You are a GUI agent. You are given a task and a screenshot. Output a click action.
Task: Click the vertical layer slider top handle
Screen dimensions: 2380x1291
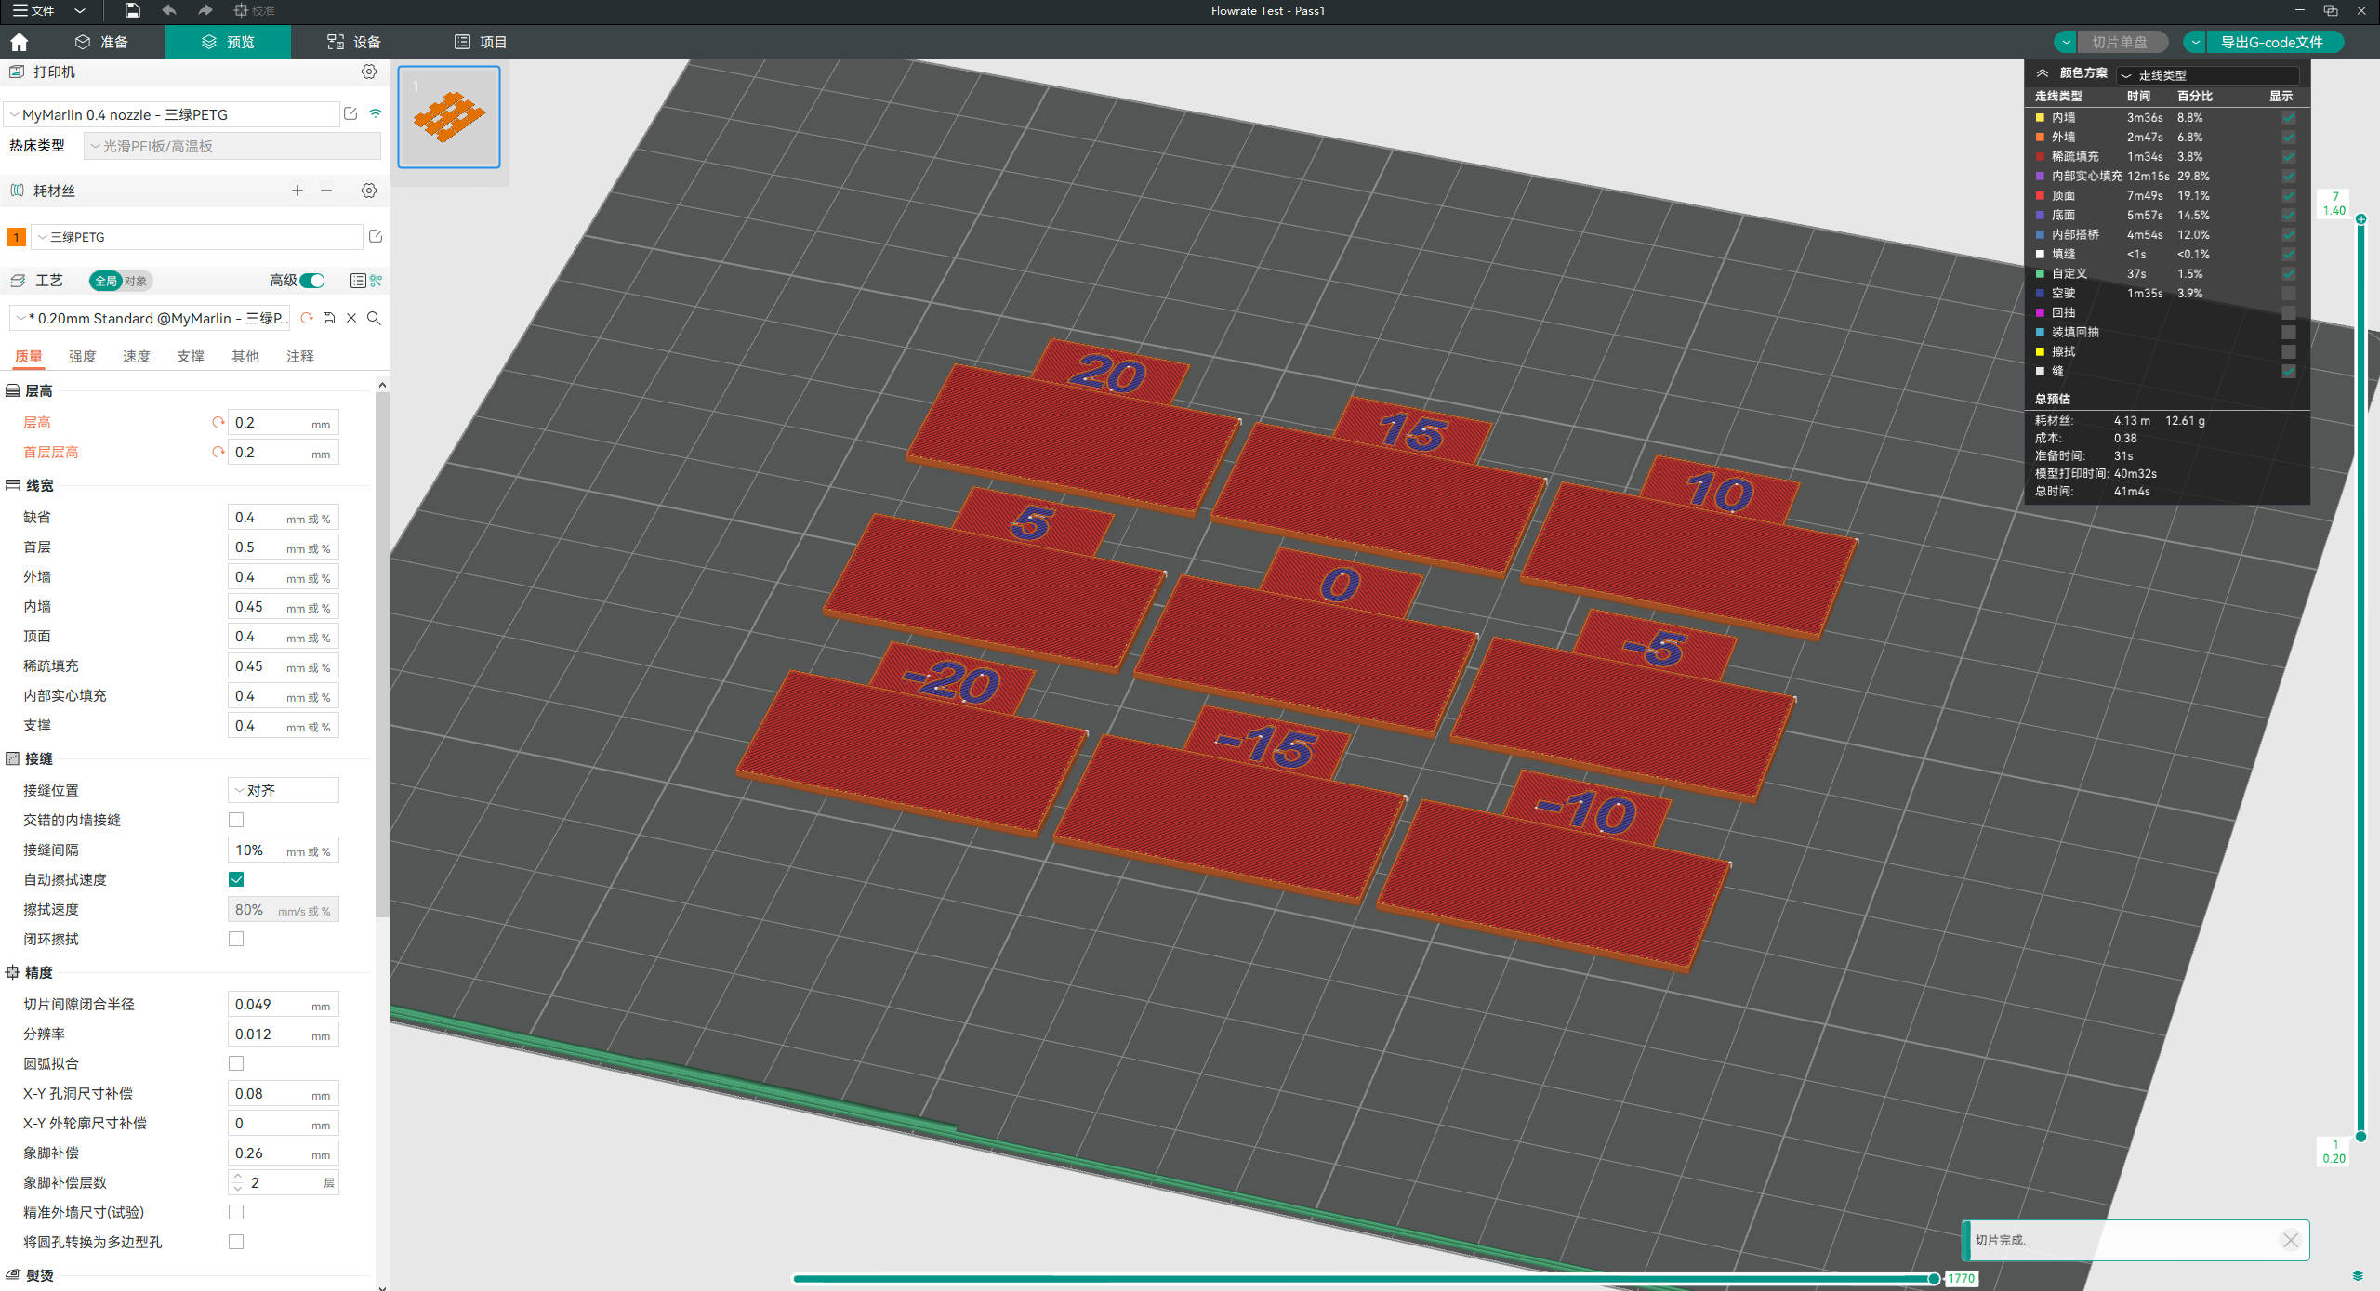(x=2360, y=219)
